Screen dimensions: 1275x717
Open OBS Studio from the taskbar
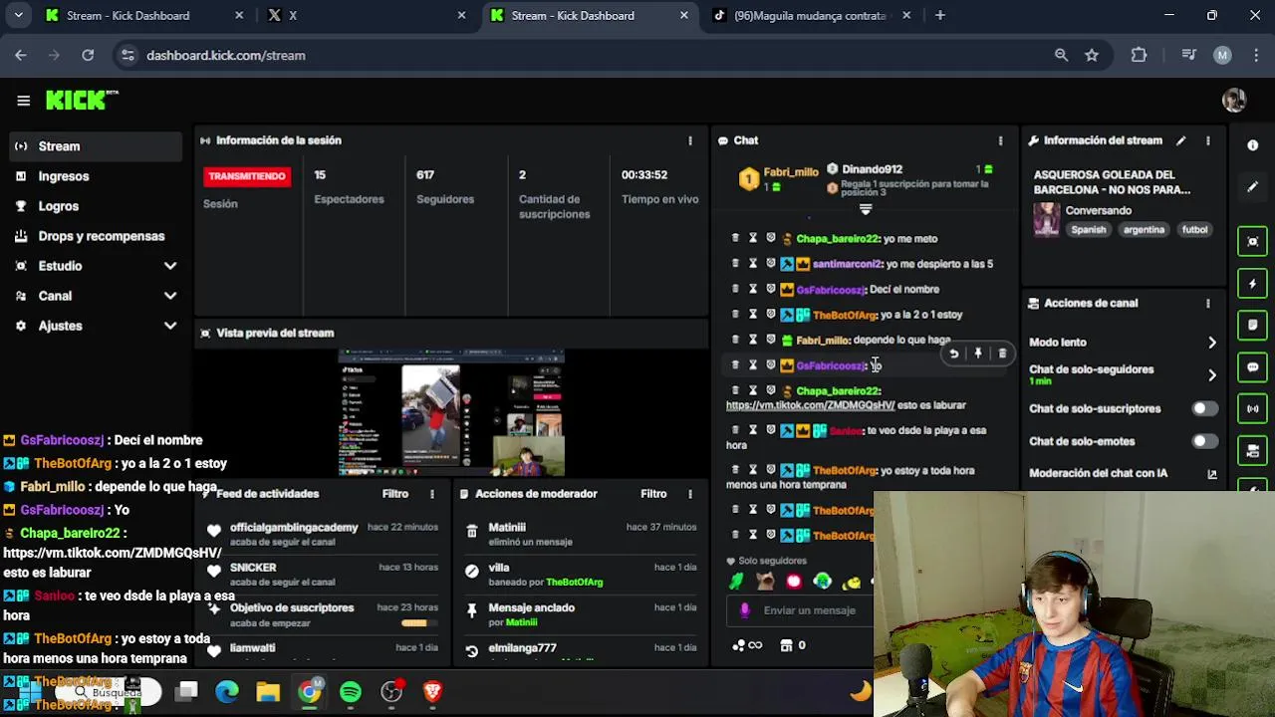click(x=391, y=692)
